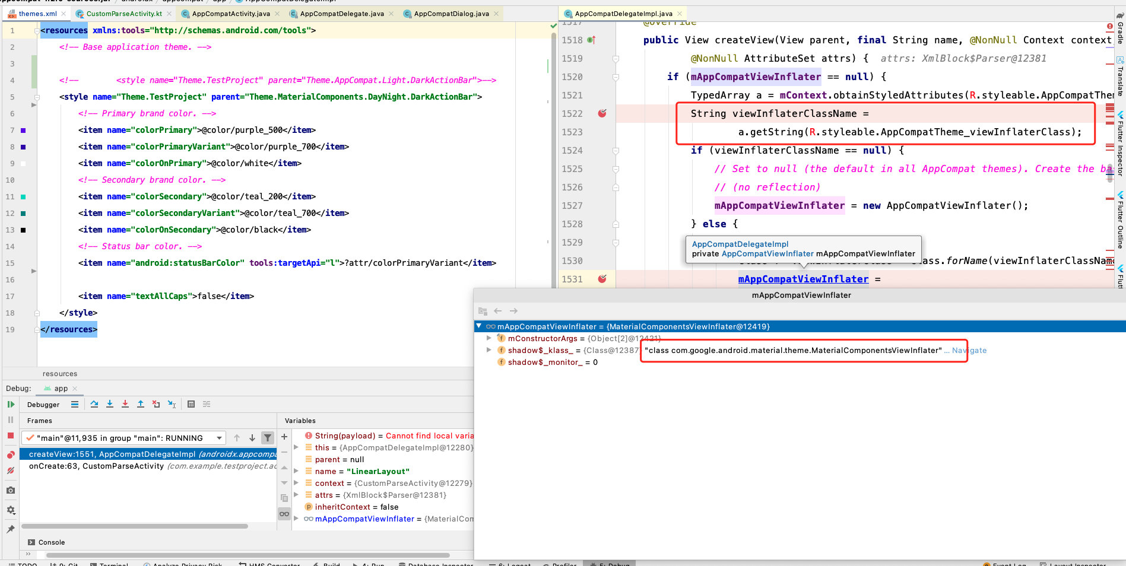1126x566 pixels.
Task: Open Translate tool window on right sidebar
Action: (x=1120, y=77)
